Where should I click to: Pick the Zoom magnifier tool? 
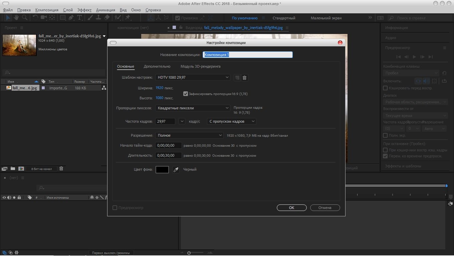[x=24, y=18]
